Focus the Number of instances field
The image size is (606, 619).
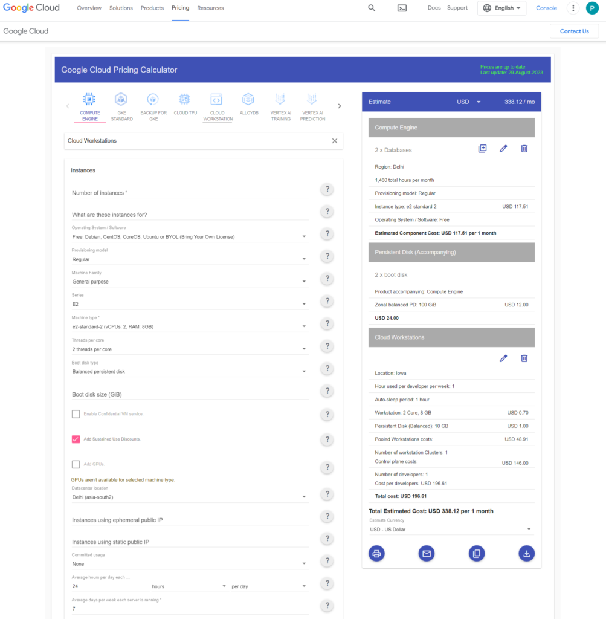tap(190, 193)
